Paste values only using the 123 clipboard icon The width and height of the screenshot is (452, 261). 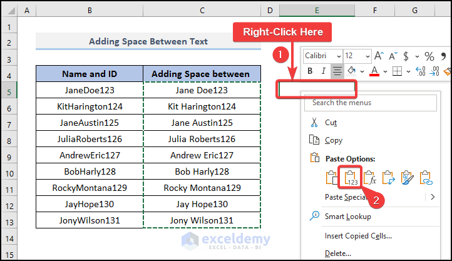(x=351, y=178)
